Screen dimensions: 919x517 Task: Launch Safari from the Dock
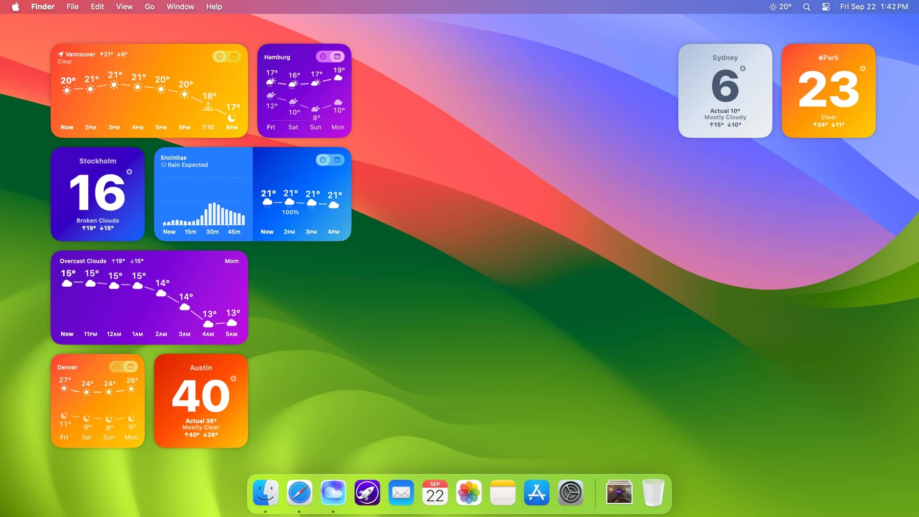[300, 493]
